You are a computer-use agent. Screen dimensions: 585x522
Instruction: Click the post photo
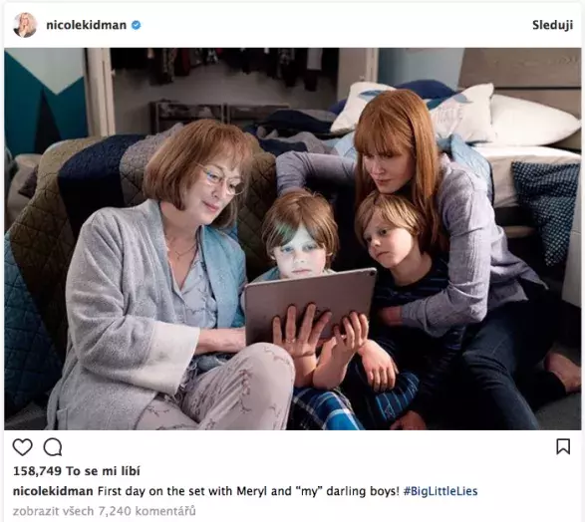(x=293, y=239)
